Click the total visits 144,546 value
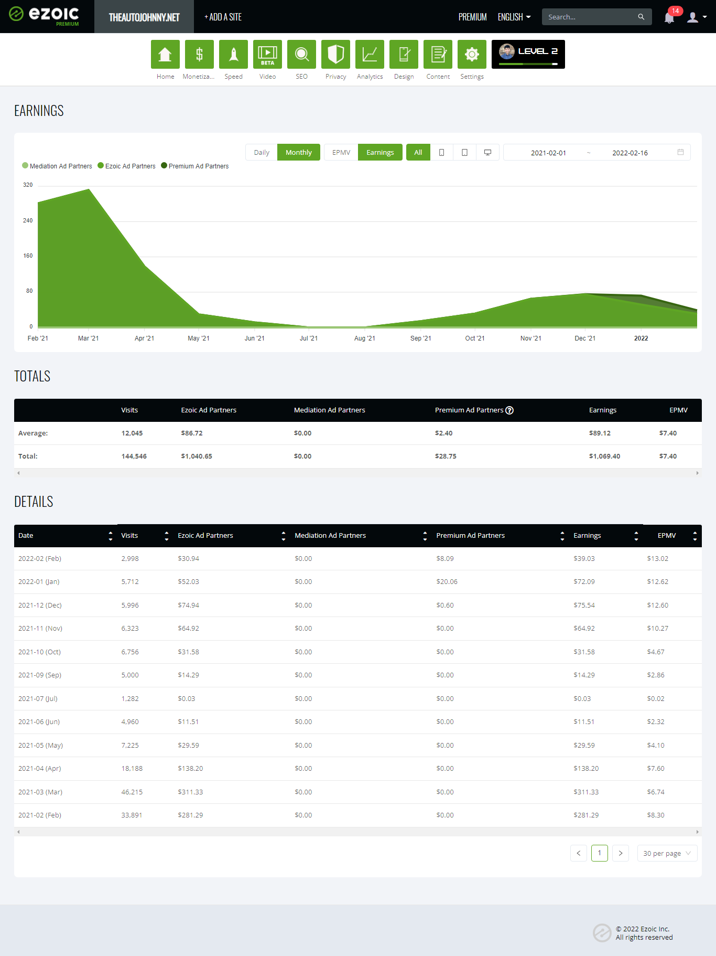The height and width of the screenshot is (956, 716). click(x=134, y=456)
